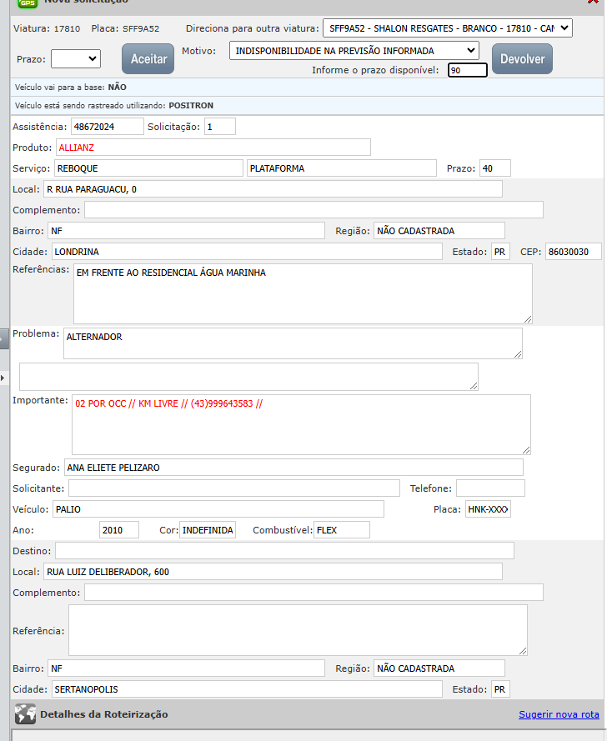Click the globe icon beside Detalhes da Roteirização
The image size is (607, 741).
pyautogui.click(x=26, y=714)
